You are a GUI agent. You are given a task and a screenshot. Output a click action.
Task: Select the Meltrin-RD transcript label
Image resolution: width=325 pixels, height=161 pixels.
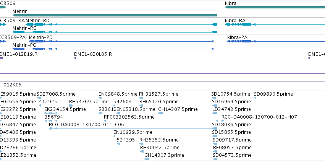point(37,21)
